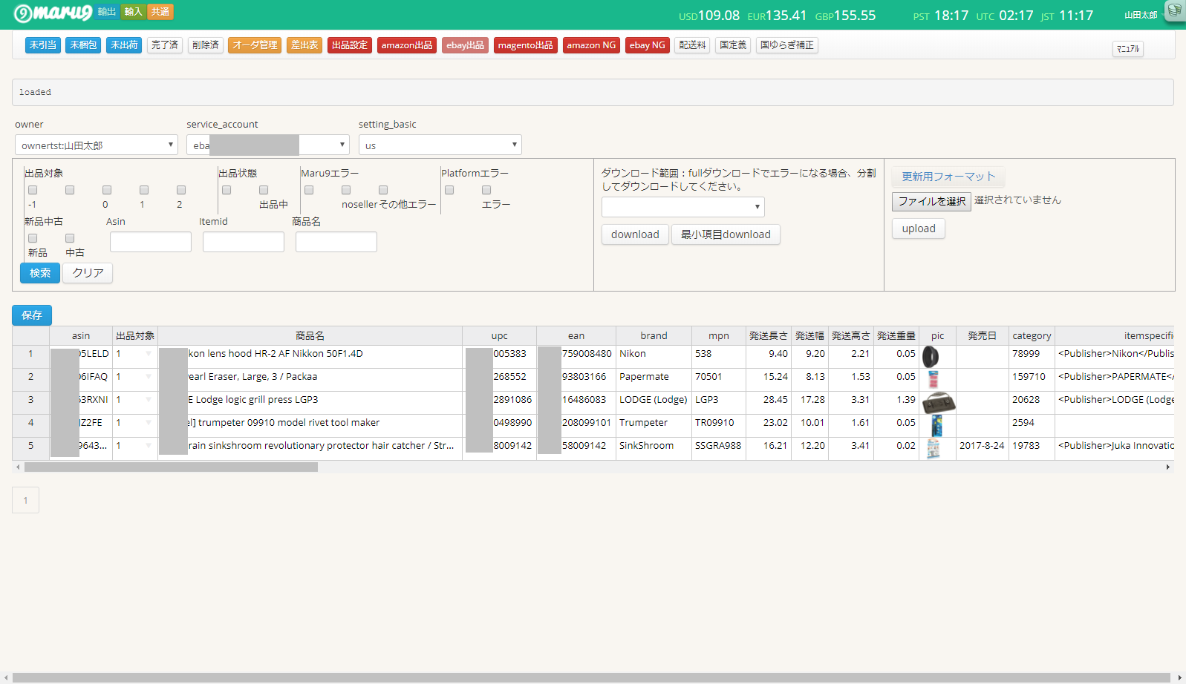Check the 出品中 status checkbox
The width and height of the screenshot is (1186, 684).
264,190
